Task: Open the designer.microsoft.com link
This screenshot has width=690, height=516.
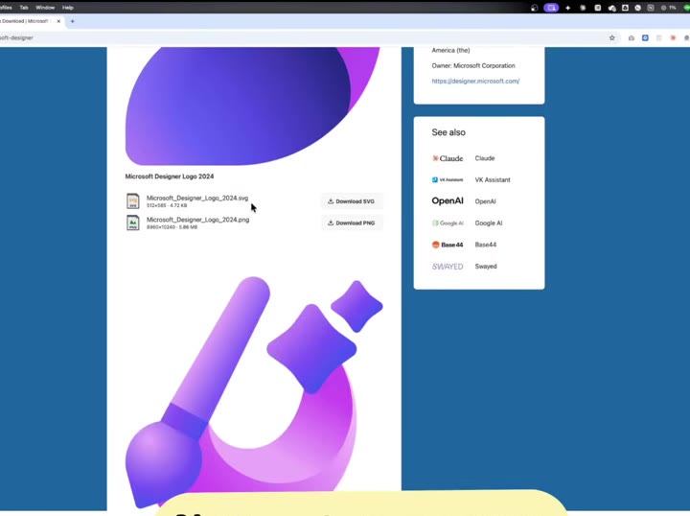Action: (x=475, y=81)
